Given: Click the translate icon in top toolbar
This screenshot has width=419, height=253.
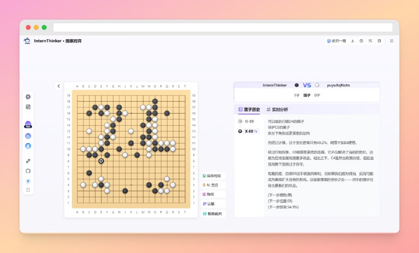Looking at the screenshot, I should [370, 41].
